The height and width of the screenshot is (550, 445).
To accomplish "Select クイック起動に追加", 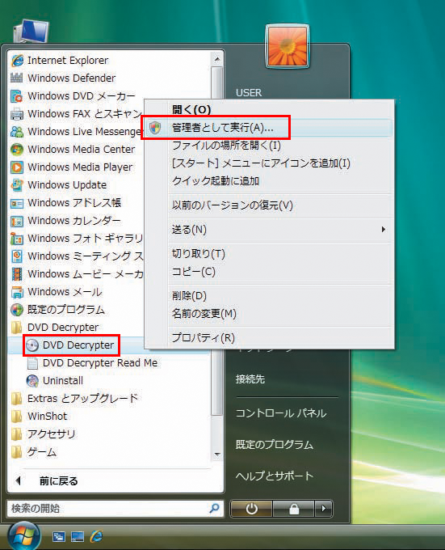I will [x=216, y=181].
